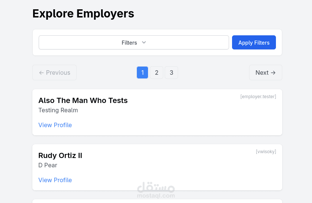Click the Explore Employers heading
The width and height of the screenshot is (312, 203).
(83, 14)
